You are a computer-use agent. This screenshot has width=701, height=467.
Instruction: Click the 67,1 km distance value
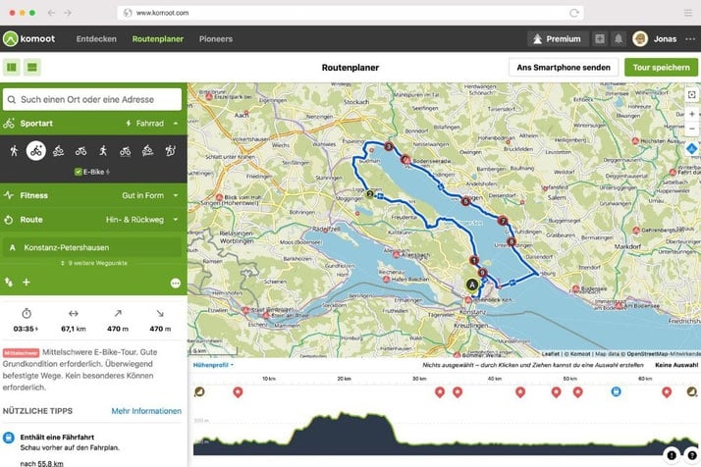(x=74, y=329)
